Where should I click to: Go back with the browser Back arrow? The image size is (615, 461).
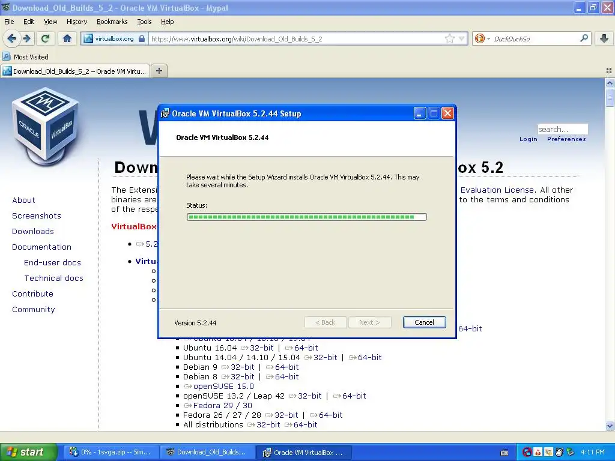click(12, 38)
